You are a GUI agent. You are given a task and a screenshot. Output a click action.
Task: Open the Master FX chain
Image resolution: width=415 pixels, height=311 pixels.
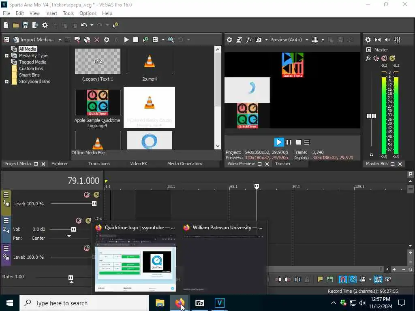click(368, 58)
